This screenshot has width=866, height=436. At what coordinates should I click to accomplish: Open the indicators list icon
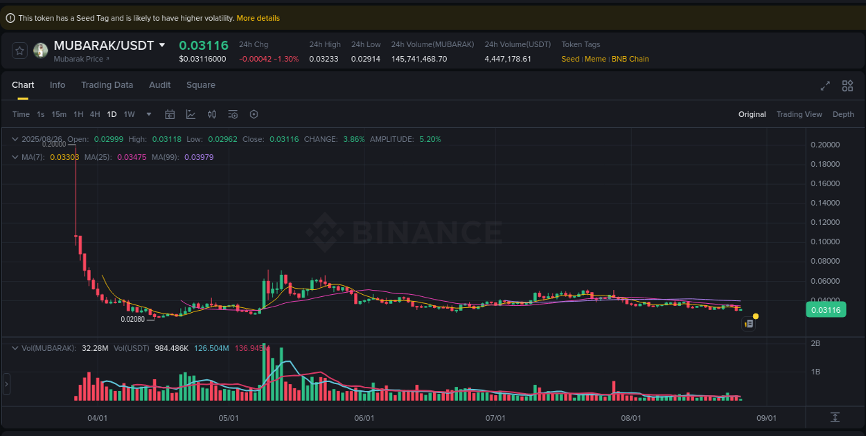[233, 114]
